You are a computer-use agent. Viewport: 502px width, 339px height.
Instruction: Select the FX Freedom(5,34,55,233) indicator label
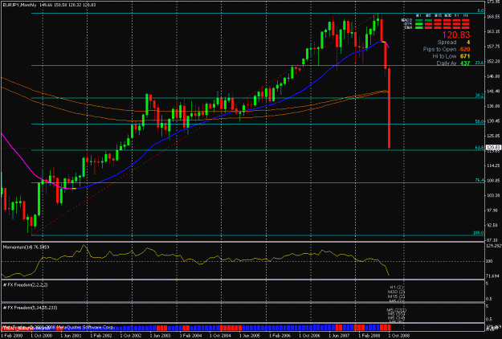(28, 308)
